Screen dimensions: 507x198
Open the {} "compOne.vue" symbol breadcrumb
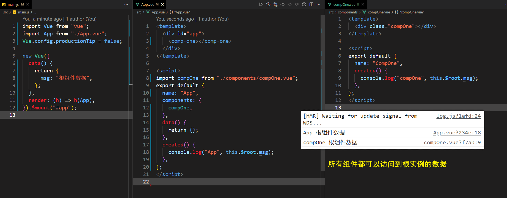(409, 12)
